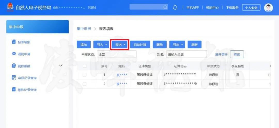Click the 报表填报 sidebar icon
The width and height of the screenshot is (279, 128).
point(14,42)
